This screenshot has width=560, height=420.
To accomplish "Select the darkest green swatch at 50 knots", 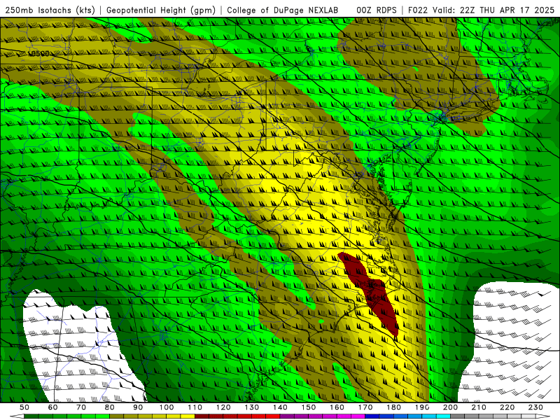I will tap(31, 416).
